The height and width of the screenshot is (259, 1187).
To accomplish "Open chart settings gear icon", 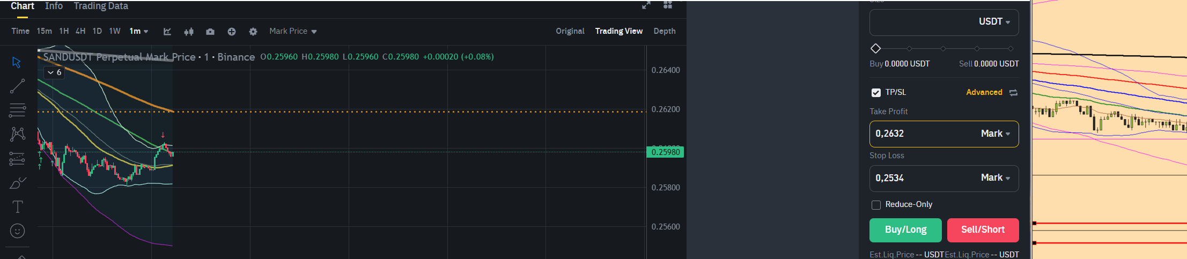I will (x=253, y=32).
